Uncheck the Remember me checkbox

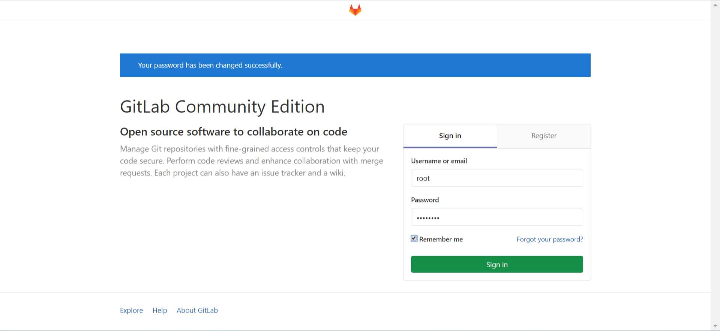click(414, 238)
